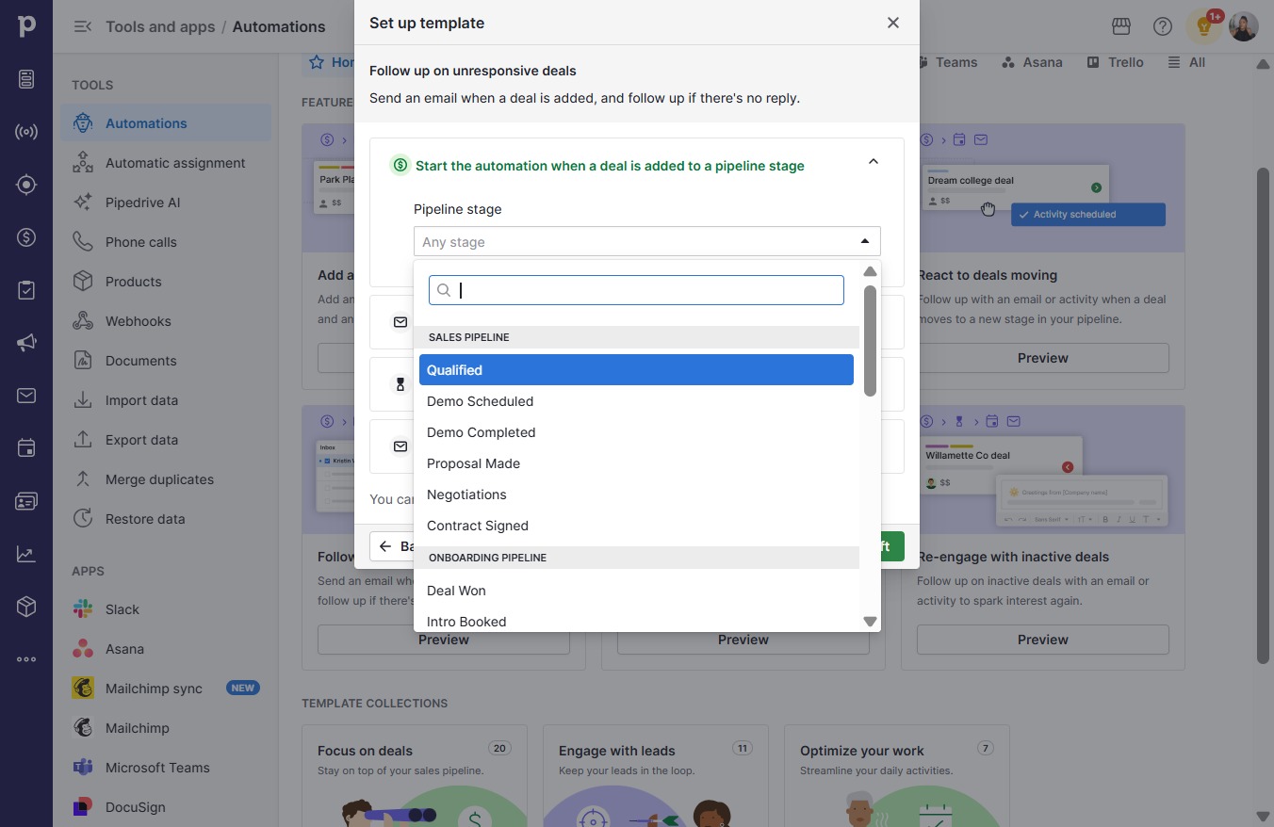Click the stage list scrollbar thumb

click(870, 341)
